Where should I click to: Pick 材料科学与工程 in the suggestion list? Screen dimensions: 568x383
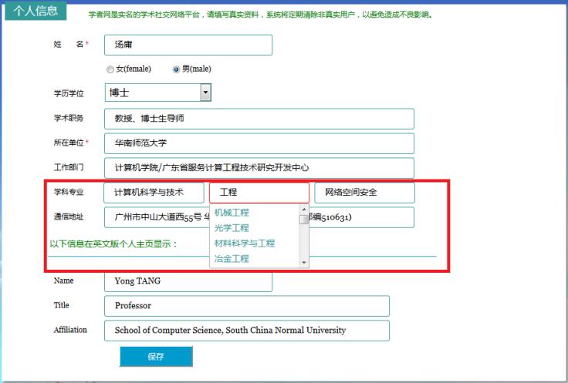coord(245,244)
